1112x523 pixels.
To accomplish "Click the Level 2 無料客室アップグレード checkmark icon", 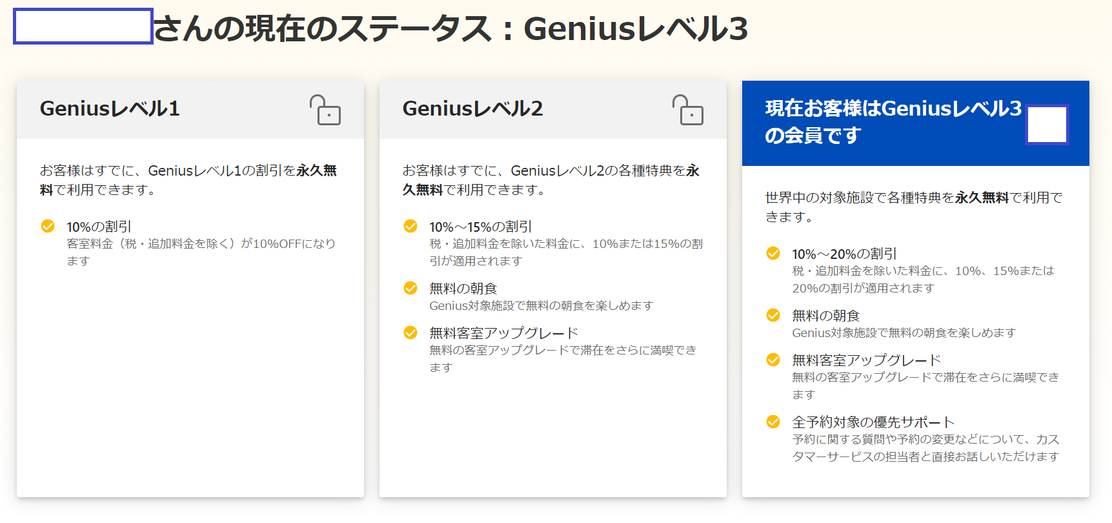I will coord(410,333).
